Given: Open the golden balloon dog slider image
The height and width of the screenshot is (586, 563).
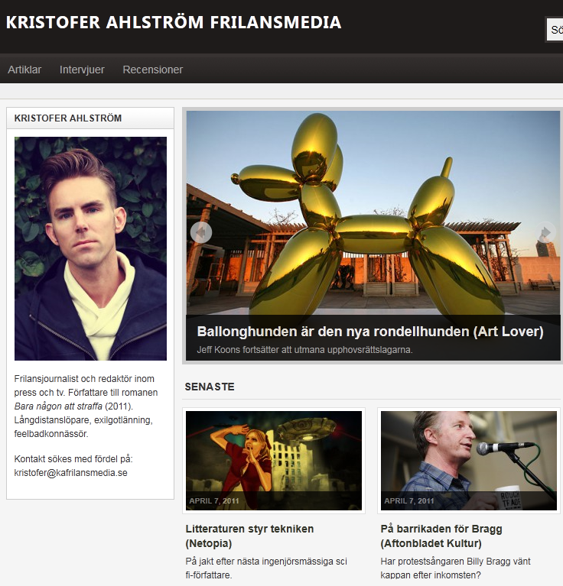Looking at the screenshot, I should coord(373,213).
